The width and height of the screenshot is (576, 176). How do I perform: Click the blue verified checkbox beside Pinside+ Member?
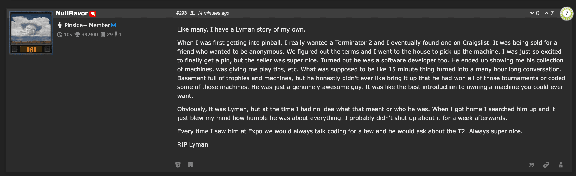(x=113, y=25)
